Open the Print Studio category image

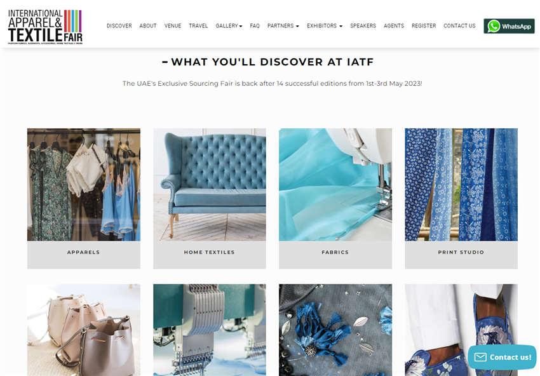pyautogui.click(x=461, y=185)
